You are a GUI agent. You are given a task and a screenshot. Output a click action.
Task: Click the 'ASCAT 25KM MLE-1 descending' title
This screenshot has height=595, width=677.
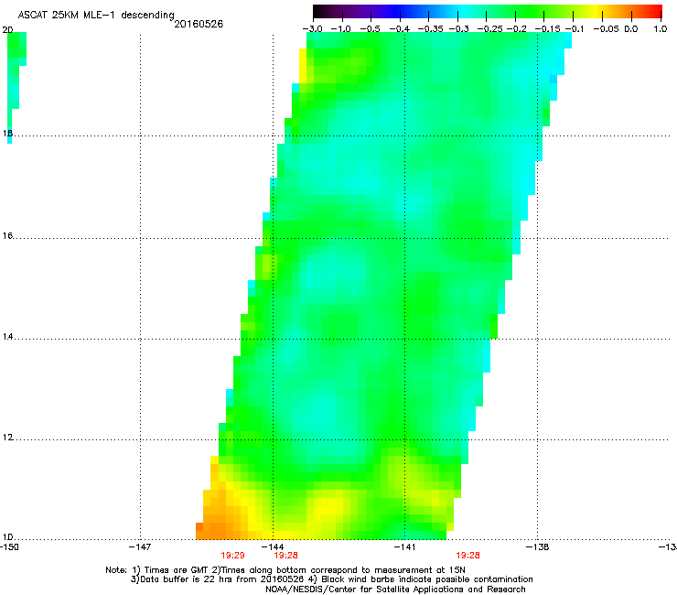click(96, 15)
